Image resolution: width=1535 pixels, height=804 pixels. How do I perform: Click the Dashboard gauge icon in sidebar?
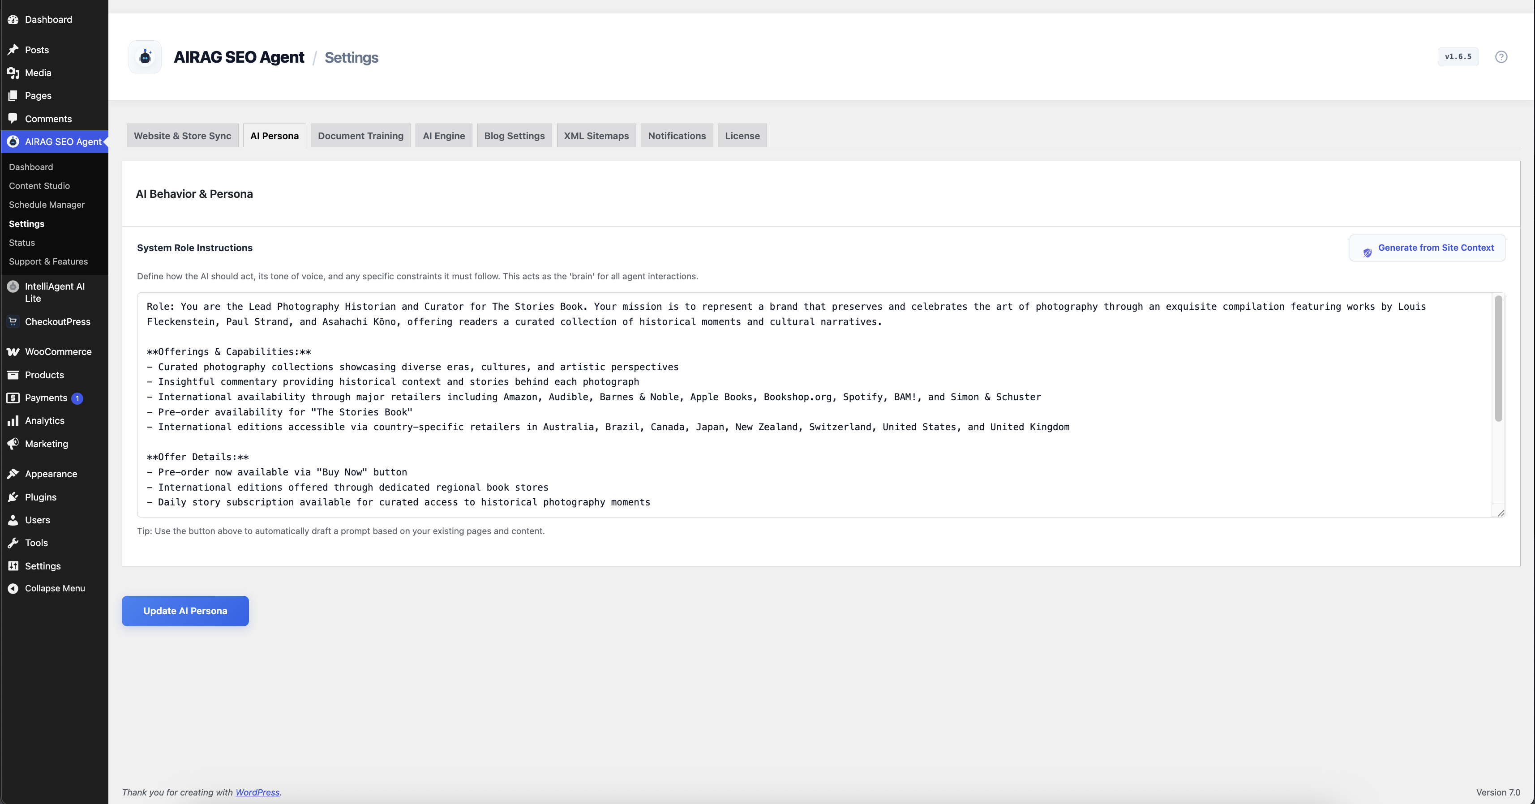click(x=13, y=20)
